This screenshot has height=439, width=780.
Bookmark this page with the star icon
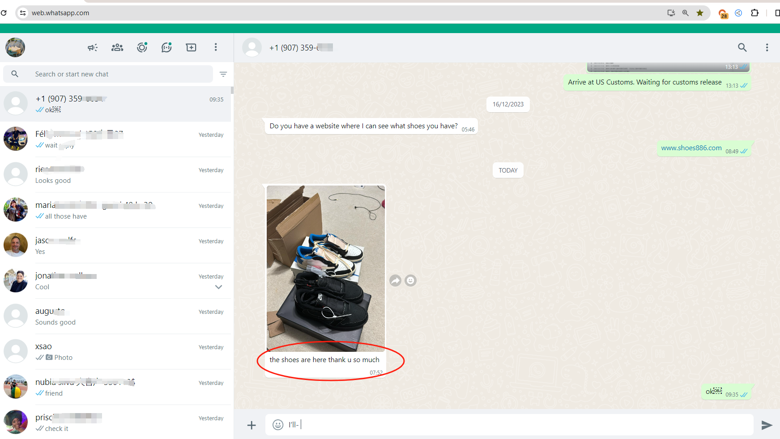coord(700,13)
